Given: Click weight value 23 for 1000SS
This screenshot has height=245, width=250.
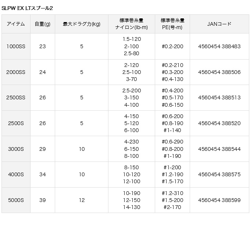Looking at the screenshot, I should pos(43,46).
